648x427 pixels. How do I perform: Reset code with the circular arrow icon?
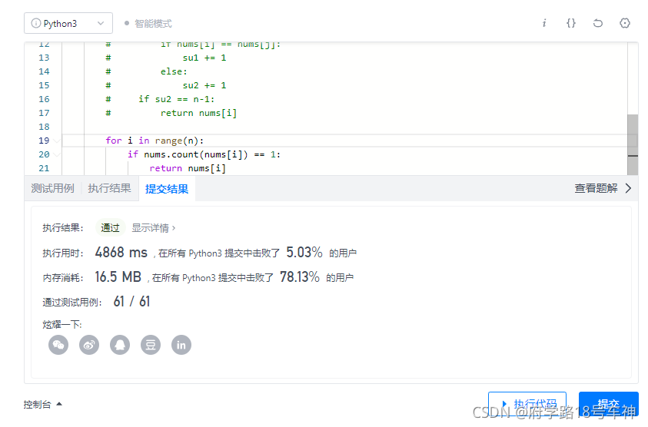pyautogui.click(x=597, y=23)
